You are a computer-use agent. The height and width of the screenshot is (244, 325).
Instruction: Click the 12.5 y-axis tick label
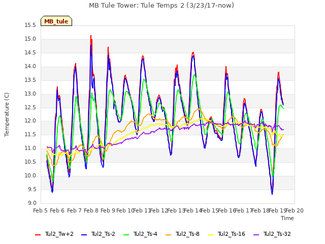[x=30, y=107]
